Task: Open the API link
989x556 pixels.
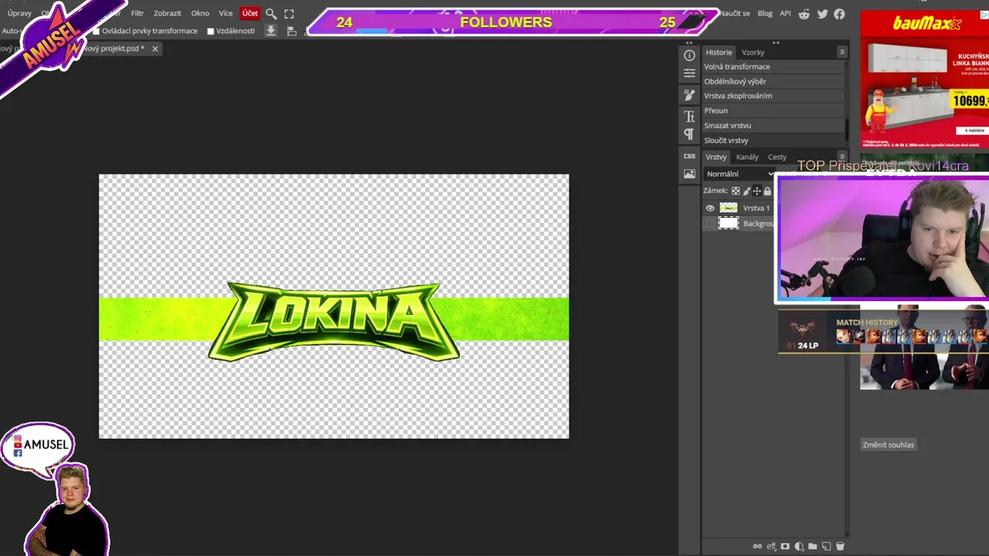Action: [785, 13]
